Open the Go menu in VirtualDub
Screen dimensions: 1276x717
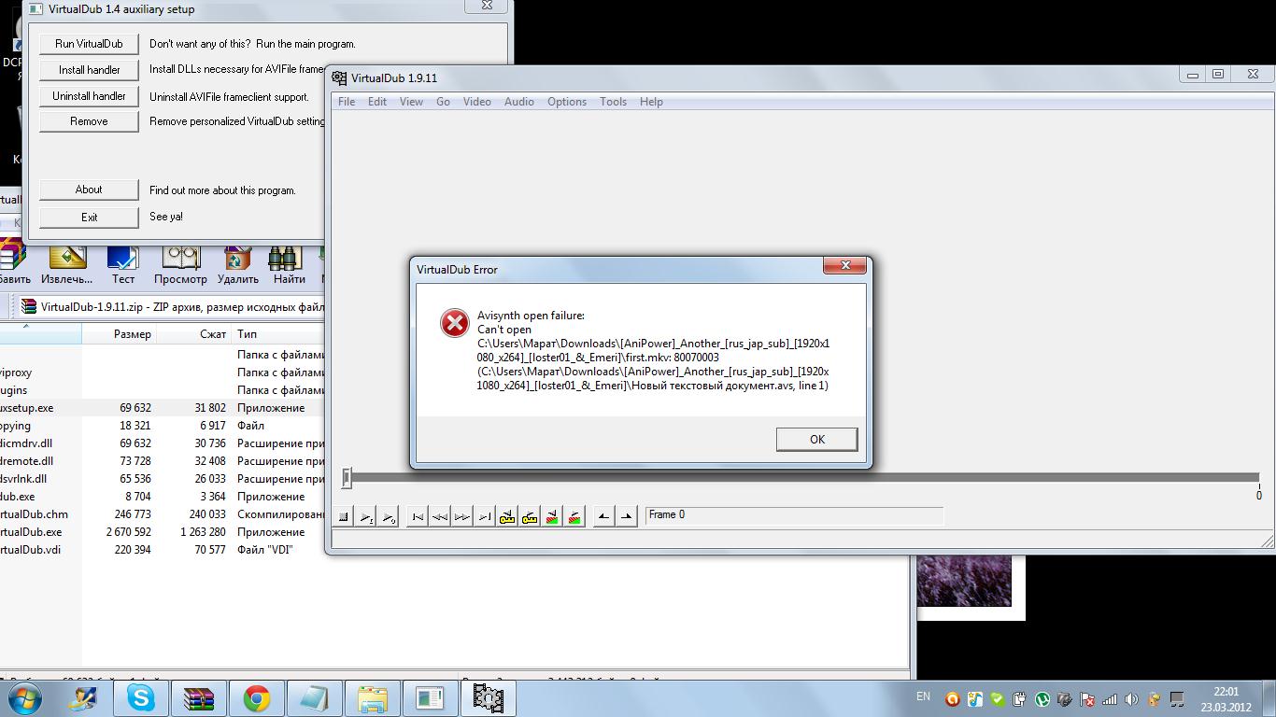(443, 102)
